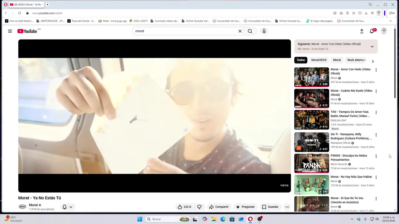The height and width of the screenshot is (224, 399).
Task: Share the video with Compartir
Action: click(x=219, y=207)
